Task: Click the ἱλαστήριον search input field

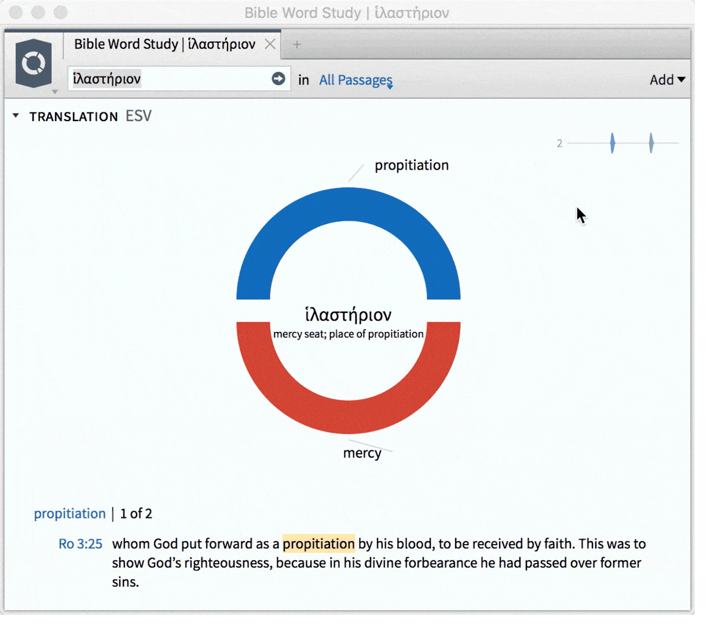Action: coord(168,79)
